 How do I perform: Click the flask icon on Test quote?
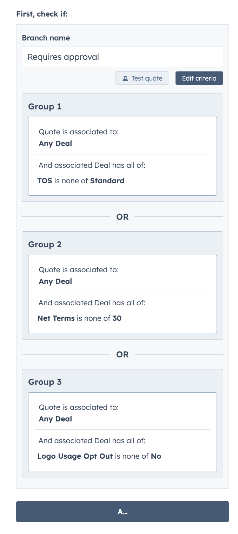pyautogui.click(x=125, y=78)
